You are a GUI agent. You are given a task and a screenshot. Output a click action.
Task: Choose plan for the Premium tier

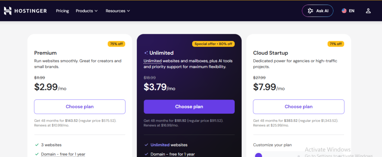(x=80, y=107)
